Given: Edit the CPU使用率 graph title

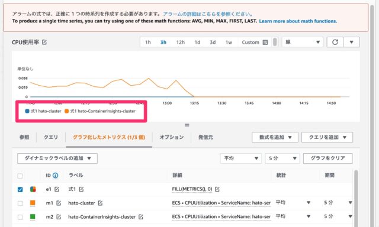Looking at the screenshot, I should click(x=44, y=42).
